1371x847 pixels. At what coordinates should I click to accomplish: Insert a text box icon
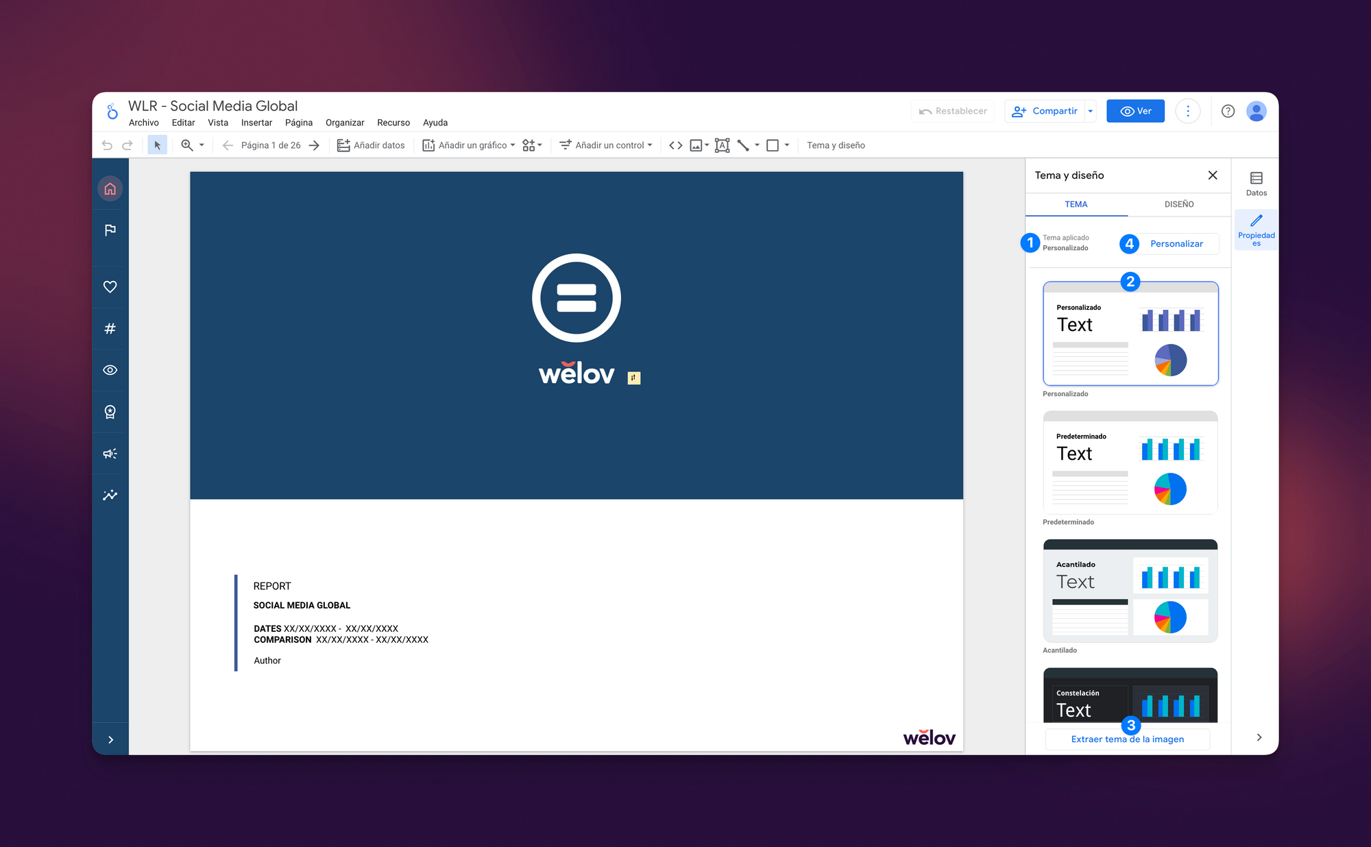722,145
